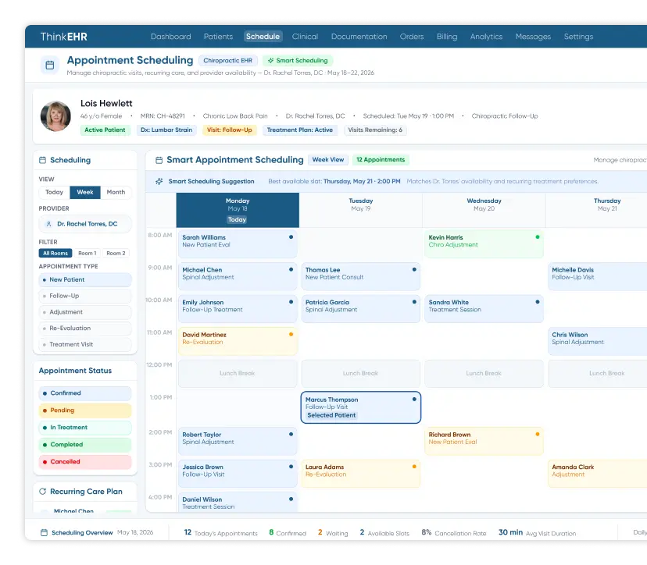
Task: Click the Monday May 18 column header
Action: click(x=238, y=210)
